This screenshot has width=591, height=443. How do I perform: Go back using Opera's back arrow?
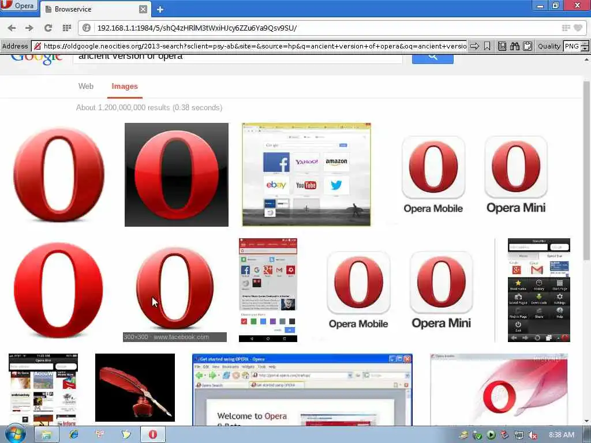pyautogui.click(x=12, y=28)
